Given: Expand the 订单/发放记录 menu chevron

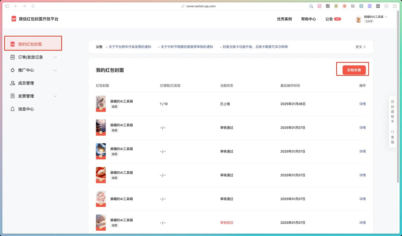Looking at the screenshot, I should [x=55, y=57].
